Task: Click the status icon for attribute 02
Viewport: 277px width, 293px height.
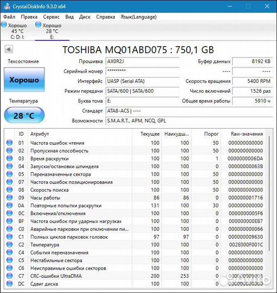Action: click(10, 151)
